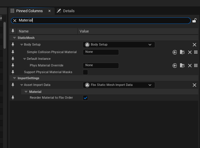200x148 pixels.
Task: Close the Pinned Columns tab
Action: 49,11
